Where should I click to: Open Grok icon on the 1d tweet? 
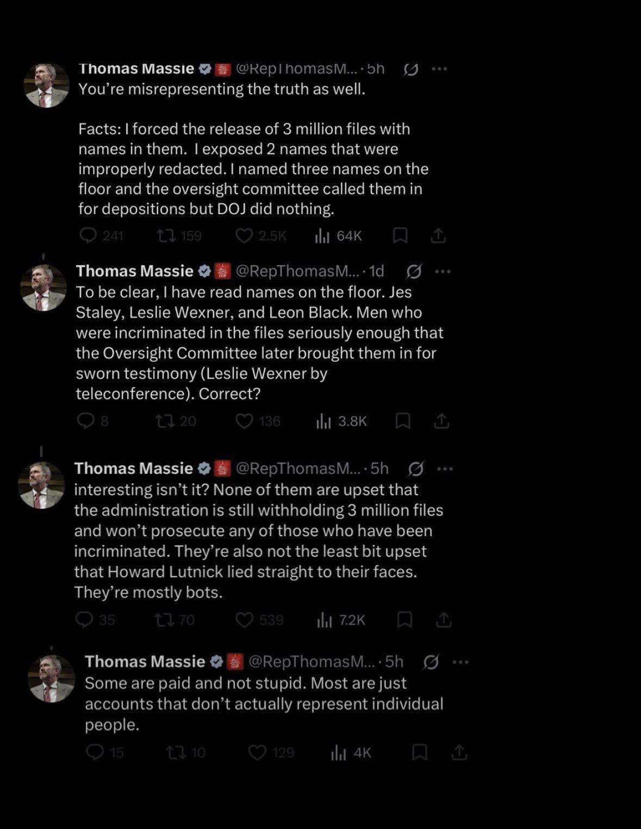coord(414,271)
